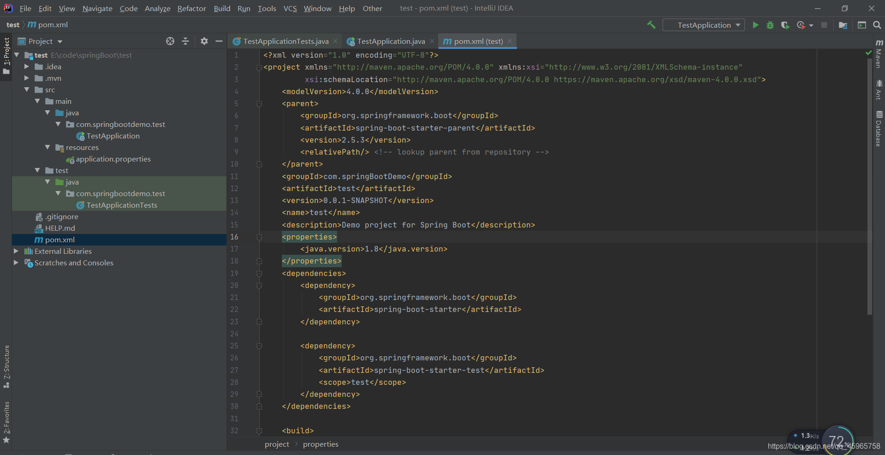
Task: Open the File menu
Action: click(25, 8)
